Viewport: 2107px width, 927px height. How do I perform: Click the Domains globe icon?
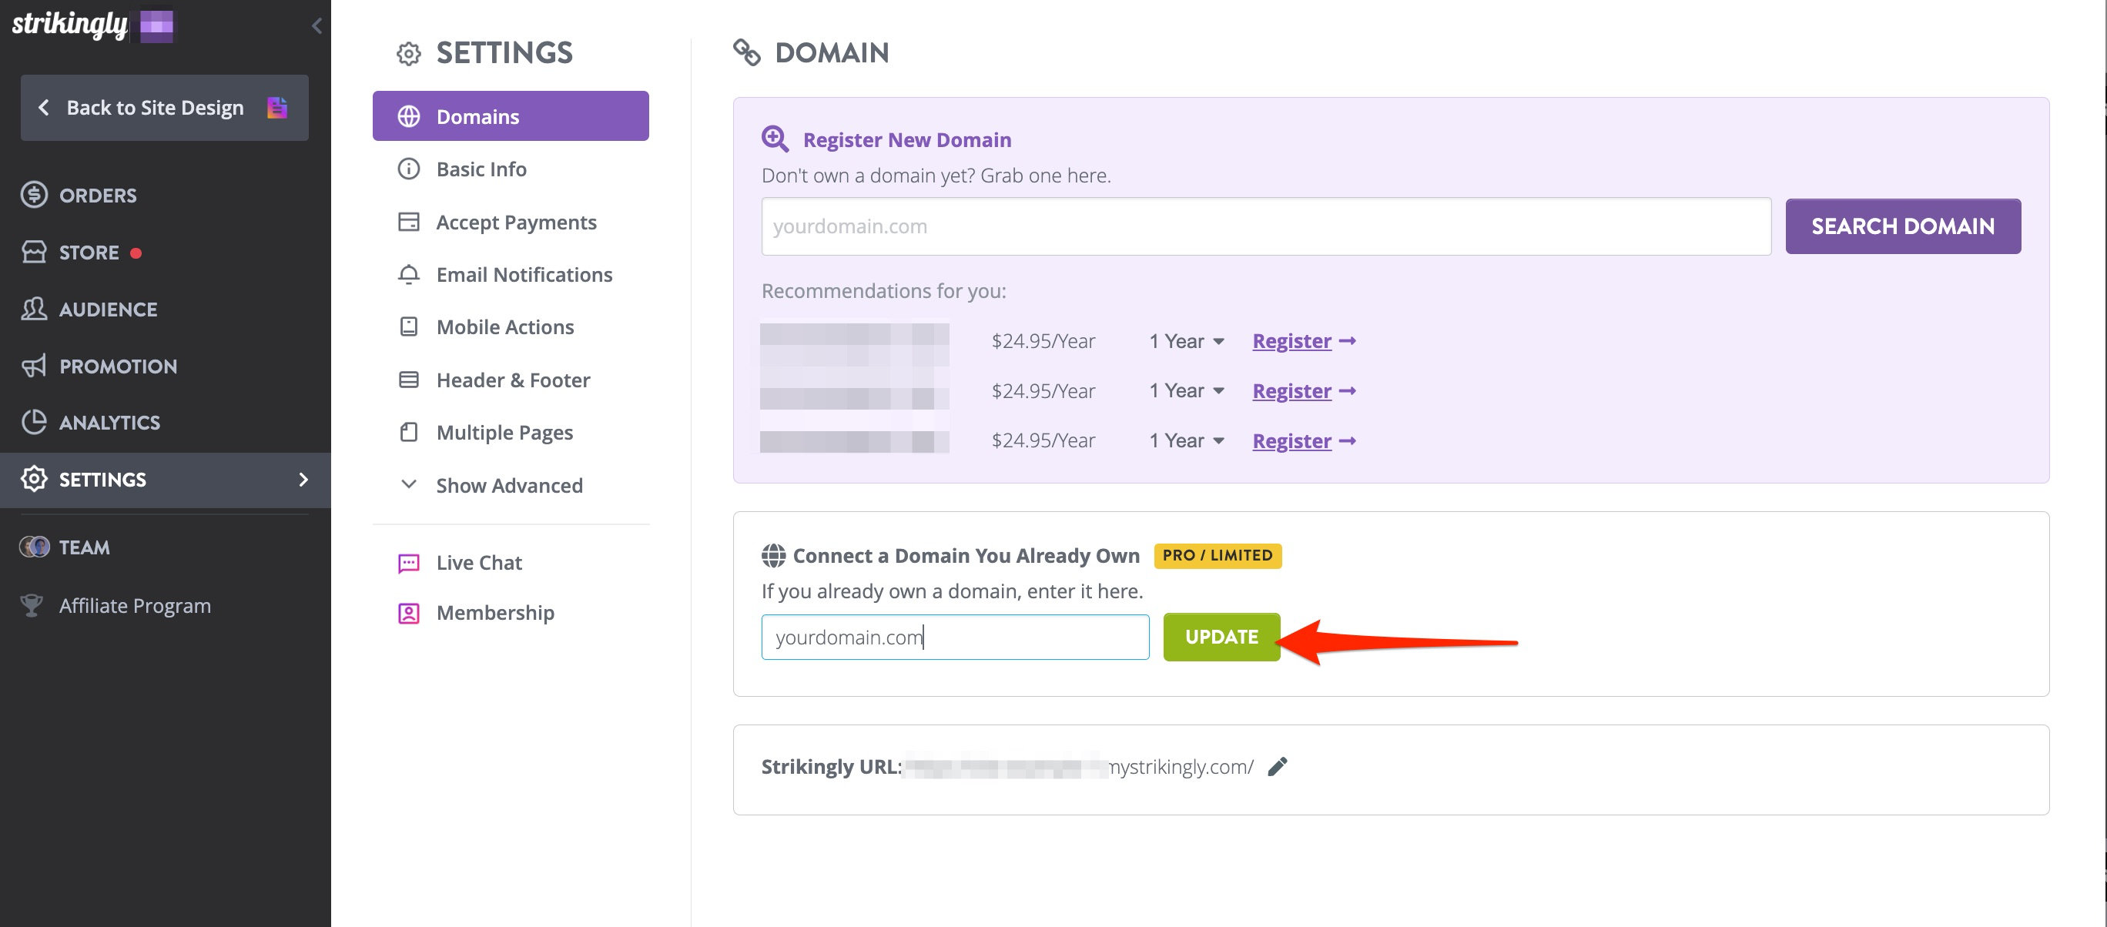pos(409,116)
